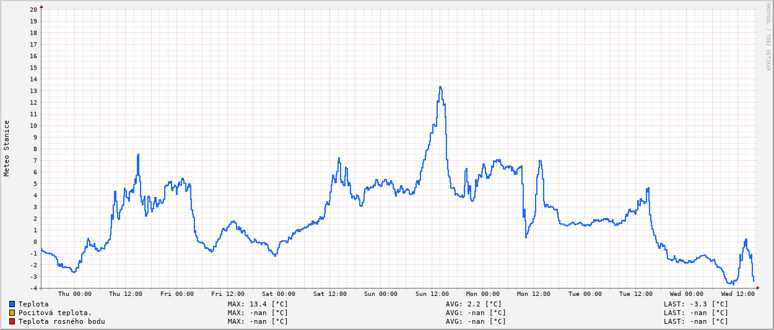Screen dimensions: 774x330
Task: Click the orange Pocitová teplota legend swatch
Action: click(12, 313)
